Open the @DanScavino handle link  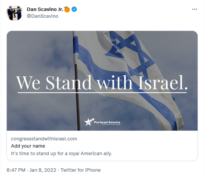[x=42, y=16]
